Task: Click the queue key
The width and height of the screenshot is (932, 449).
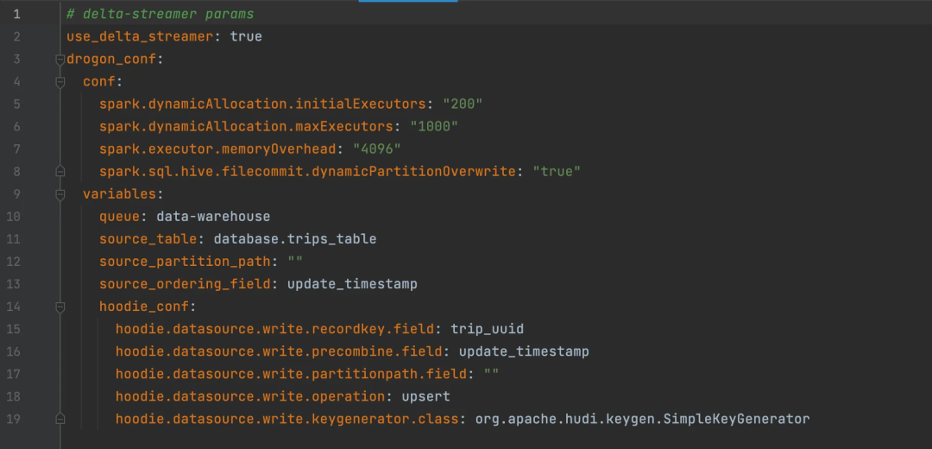Action: coord(119,217)
